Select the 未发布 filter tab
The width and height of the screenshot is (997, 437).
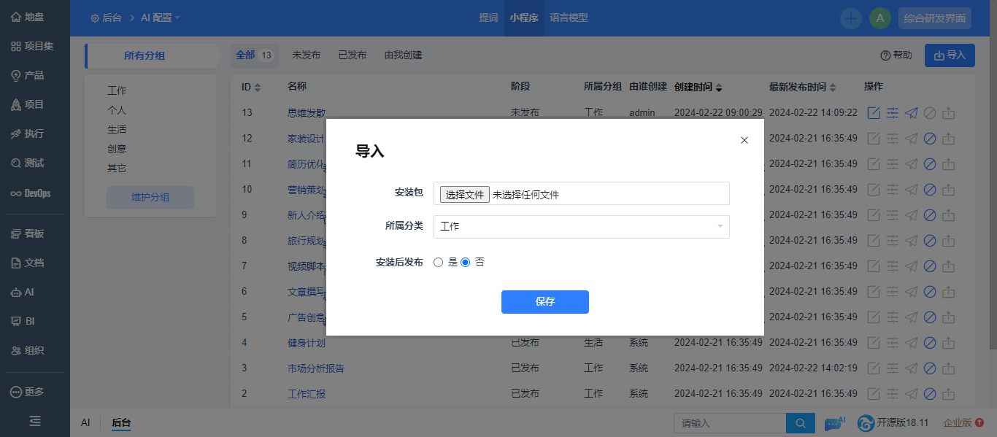click(306, 55)
